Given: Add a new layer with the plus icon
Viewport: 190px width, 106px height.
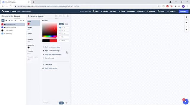Looking at the screenshot, I should click(x=3, y=20).
